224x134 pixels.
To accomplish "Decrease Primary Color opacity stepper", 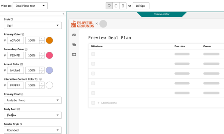I will [42, 42].
